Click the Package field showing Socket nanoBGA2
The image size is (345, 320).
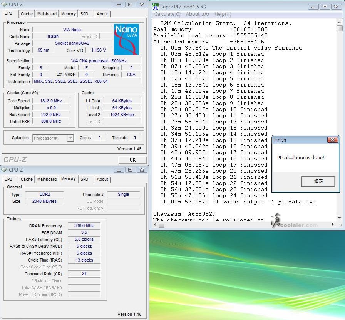coord(72,43)
